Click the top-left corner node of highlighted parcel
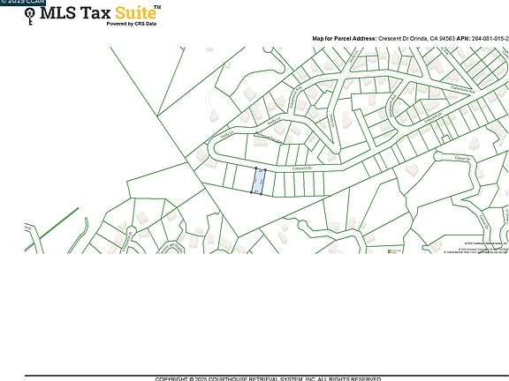509x381 pixels. point(255,168)
